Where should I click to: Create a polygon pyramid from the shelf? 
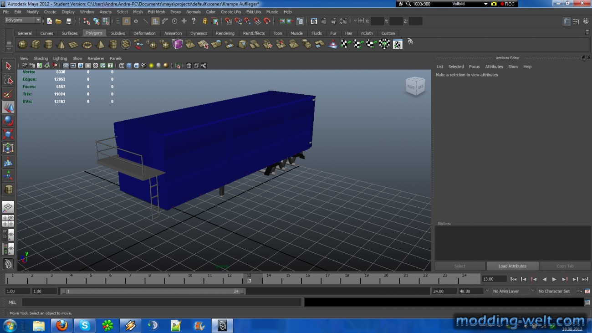pos(100,44)
